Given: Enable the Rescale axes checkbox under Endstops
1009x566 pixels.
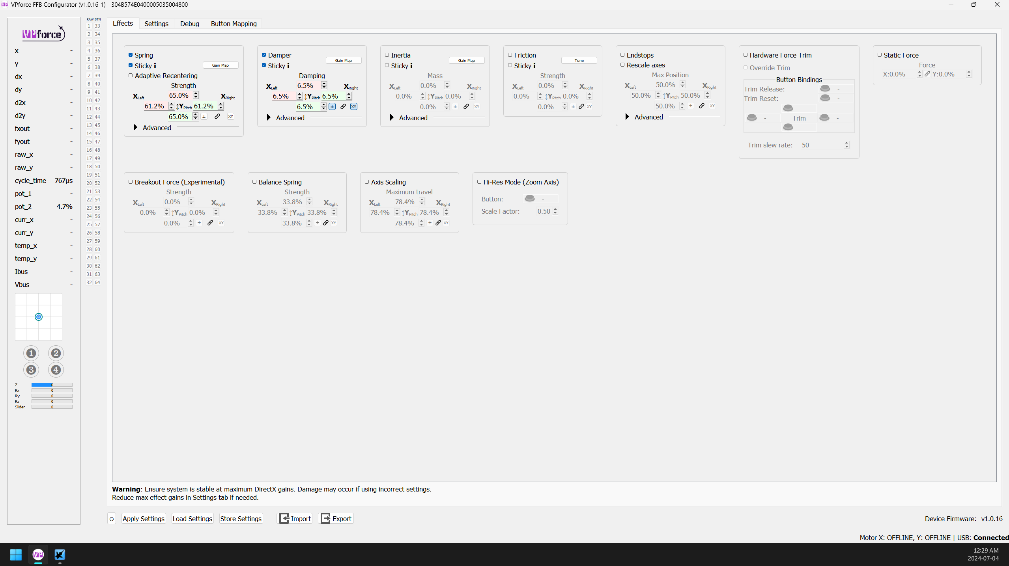Looking at the screenshot, I should pos(623,65).
